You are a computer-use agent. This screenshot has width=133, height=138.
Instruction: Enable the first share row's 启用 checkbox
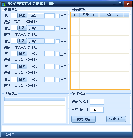pos(58,16)
